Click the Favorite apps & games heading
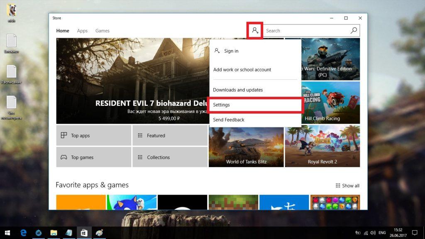Screen dimensions: 425x239 coord(92,185)
